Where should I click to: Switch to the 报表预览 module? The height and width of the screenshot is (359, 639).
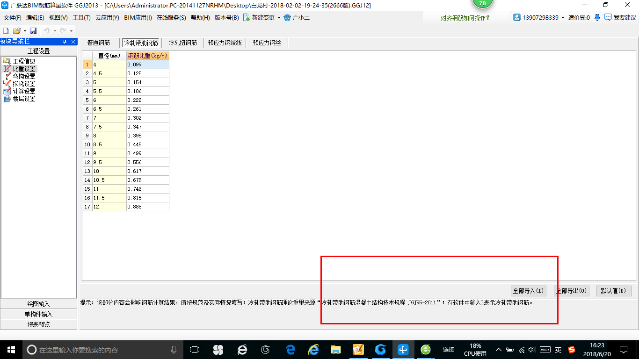coord(38,324)
